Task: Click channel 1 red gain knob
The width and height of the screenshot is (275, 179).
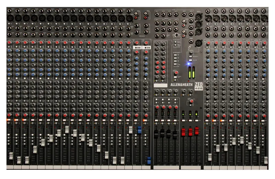Action: 9,42
